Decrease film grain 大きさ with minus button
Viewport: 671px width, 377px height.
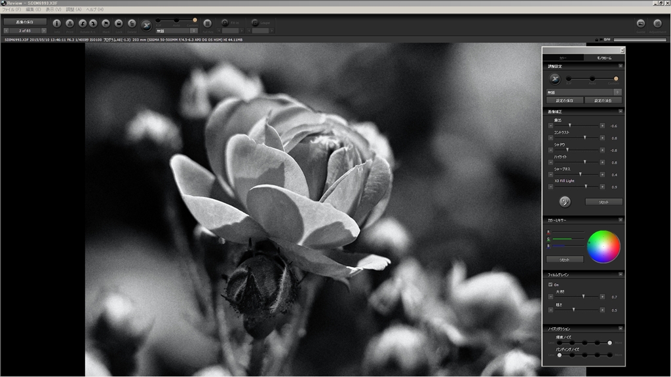tap(550, 296)
